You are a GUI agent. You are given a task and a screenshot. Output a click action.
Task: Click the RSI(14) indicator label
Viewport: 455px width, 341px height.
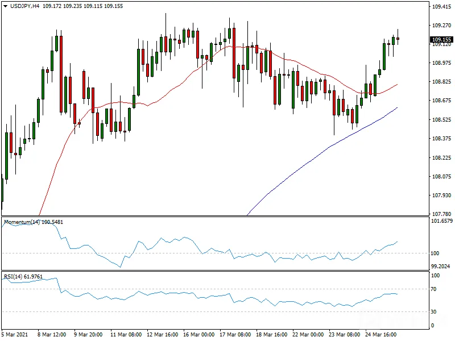point(13,276)
